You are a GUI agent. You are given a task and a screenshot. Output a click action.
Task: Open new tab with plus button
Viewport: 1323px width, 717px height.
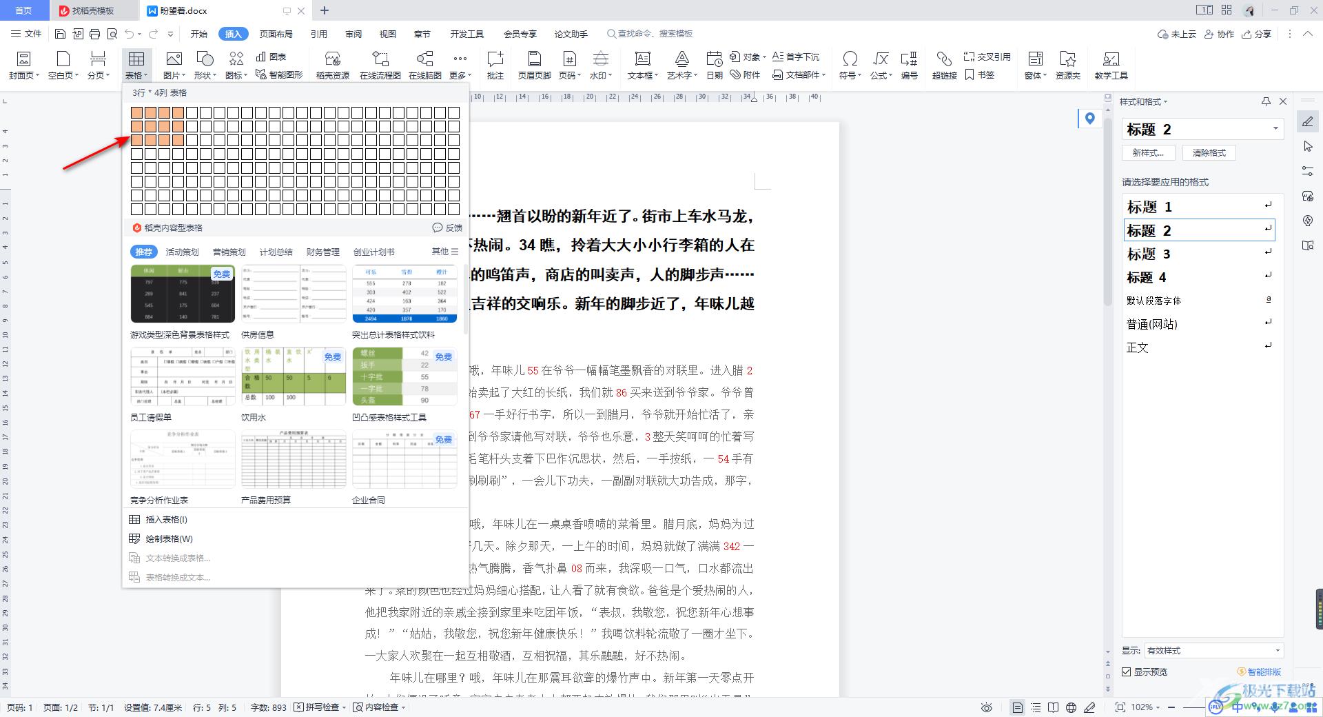click(325, 10)
